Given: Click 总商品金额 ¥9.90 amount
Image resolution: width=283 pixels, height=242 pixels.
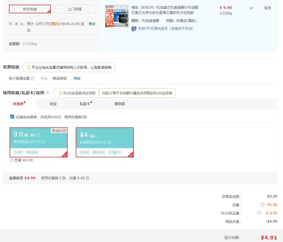Looking at the screenshot, I should click(272, 196).
